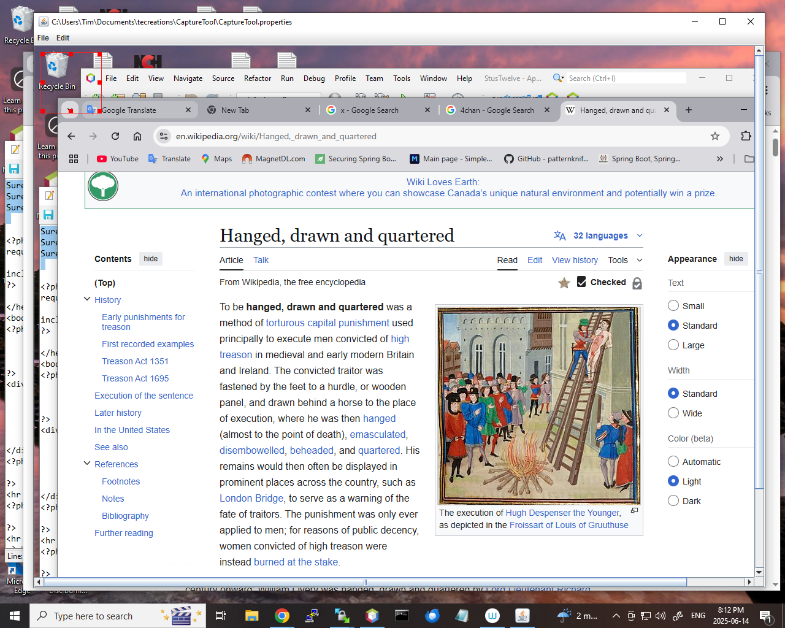The width and height of the screenshot is (785, 628).
Task: Open the Refactor menu in the IDE window
Action: [258, 78]
